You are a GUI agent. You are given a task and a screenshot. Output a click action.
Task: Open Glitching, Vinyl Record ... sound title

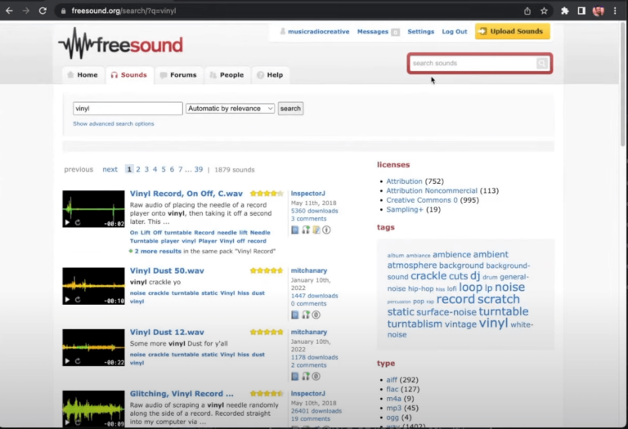click(x=182, y=394)
